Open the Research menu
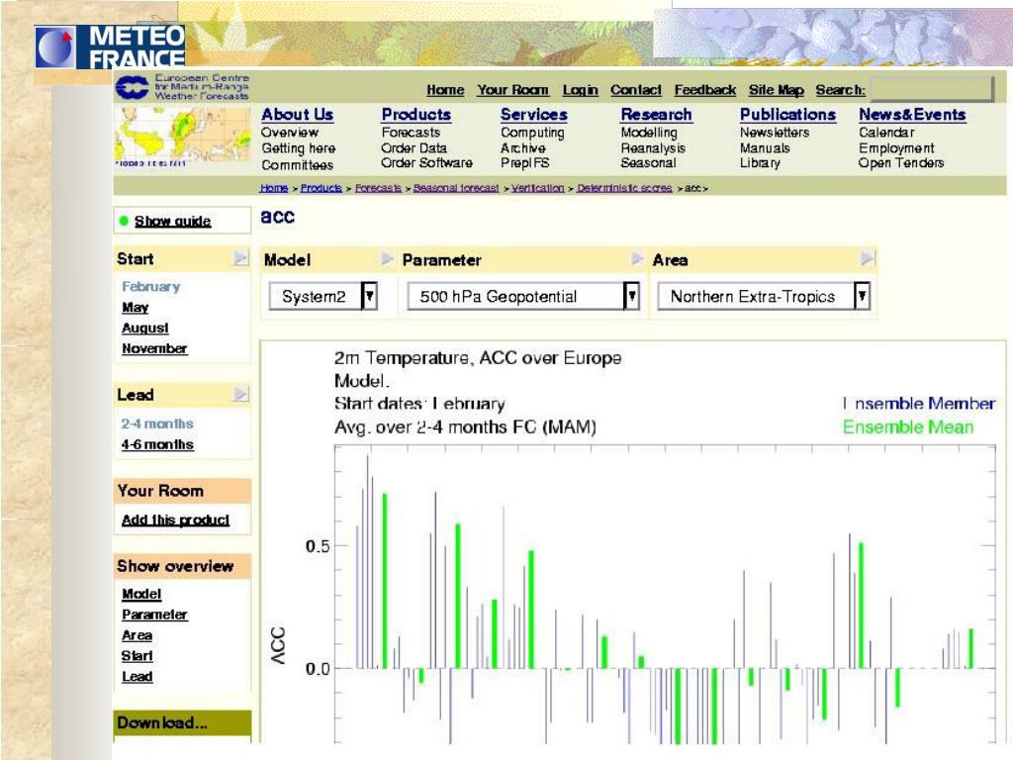 pyautogui.click(x=656, y=115)
